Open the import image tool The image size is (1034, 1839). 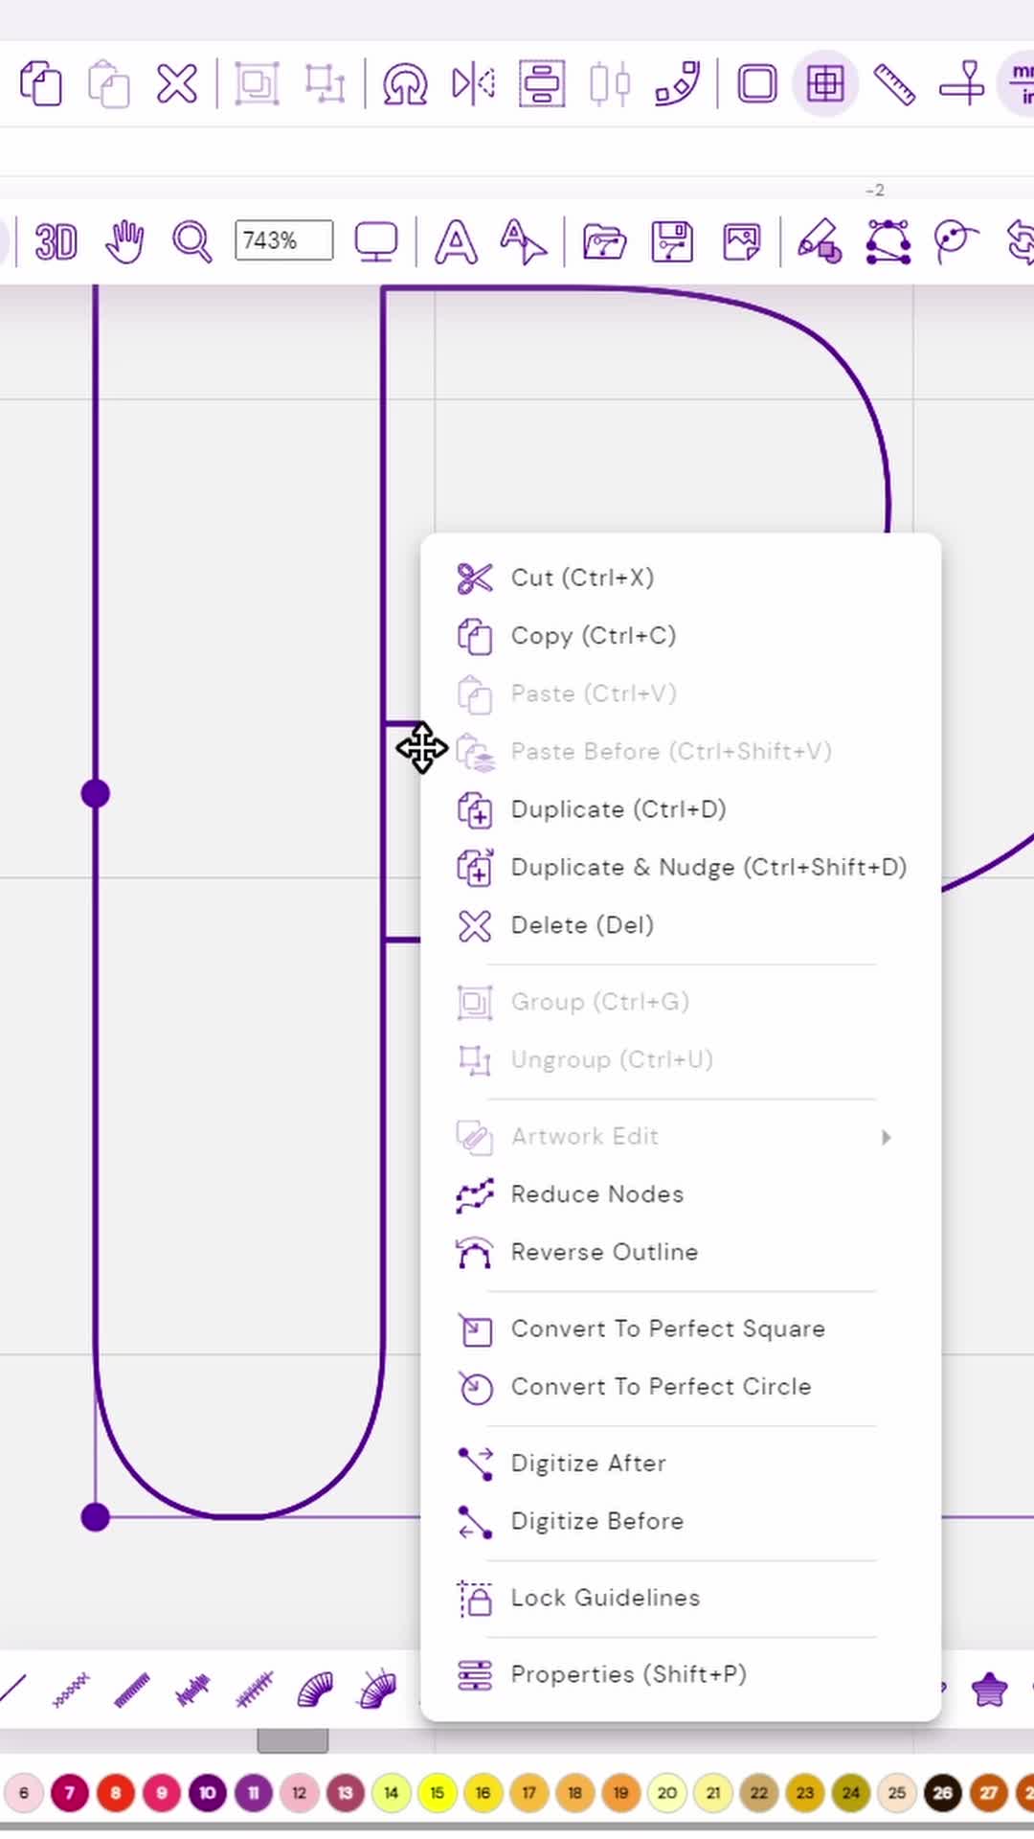(741, 241)
